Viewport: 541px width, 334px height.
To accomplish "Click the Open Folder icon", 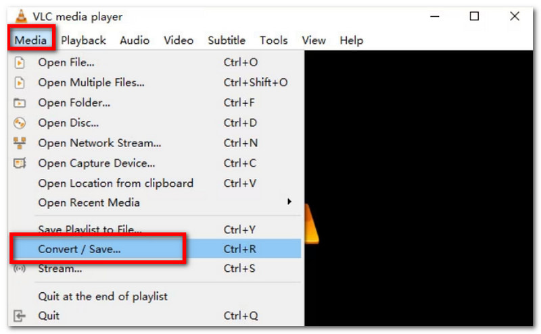I will click(20, 103).
